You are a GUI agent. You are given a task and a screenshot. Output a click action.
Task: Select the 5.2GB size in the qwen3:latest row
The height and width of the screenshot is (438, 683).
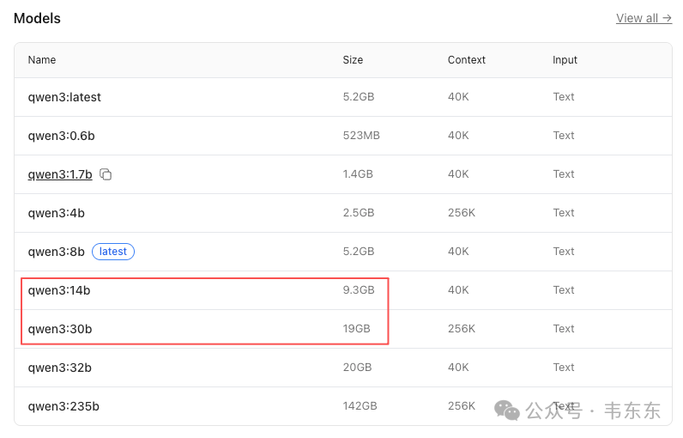[359, 97]
